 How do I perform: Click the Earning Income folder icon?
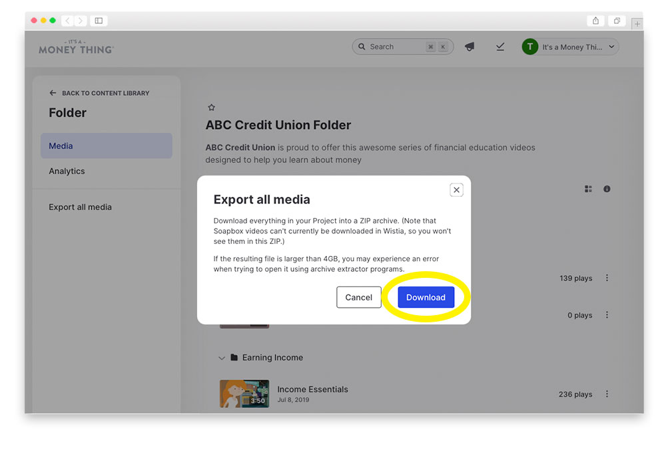[x=234, y=358]
